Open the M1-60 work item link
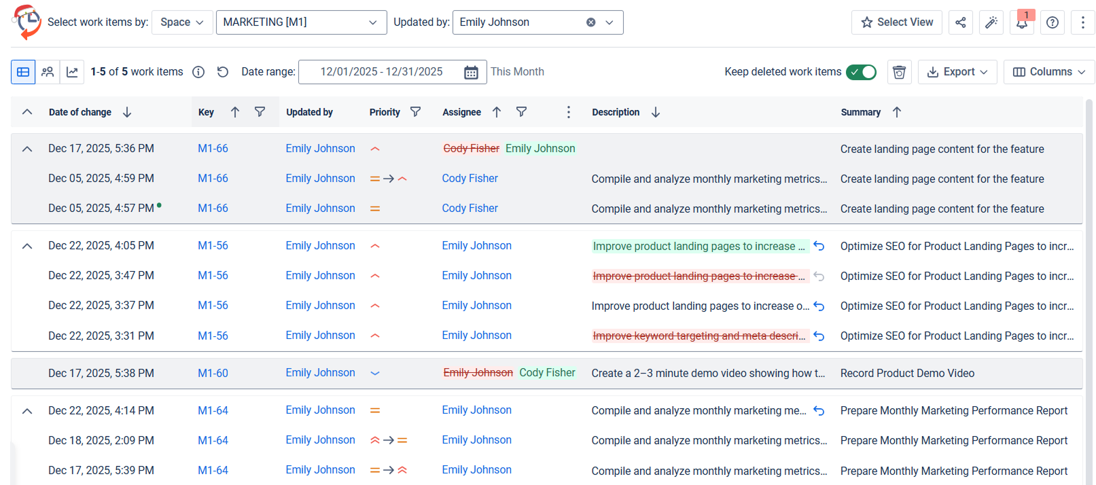1096x485 pixels. click(x=213, y=373)
